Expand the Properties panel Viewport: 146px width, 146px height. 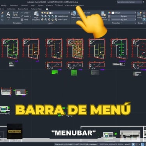(117, 23)
